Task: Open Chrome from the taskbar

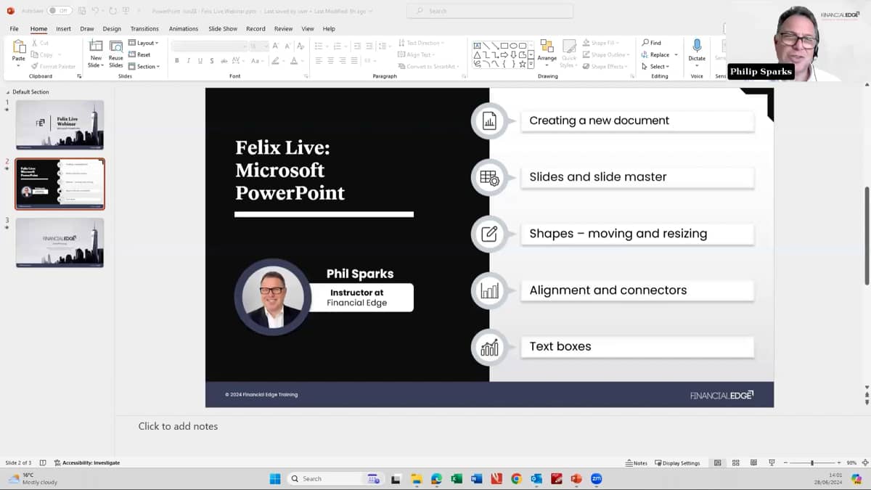Action: pos(516,478)
